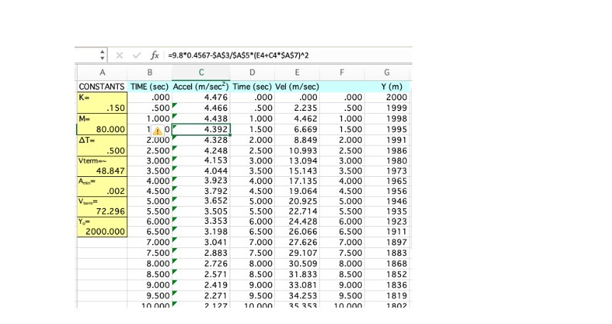Select the Y cell showing 1946
The image size is (612, 324).
pos(387,201)
